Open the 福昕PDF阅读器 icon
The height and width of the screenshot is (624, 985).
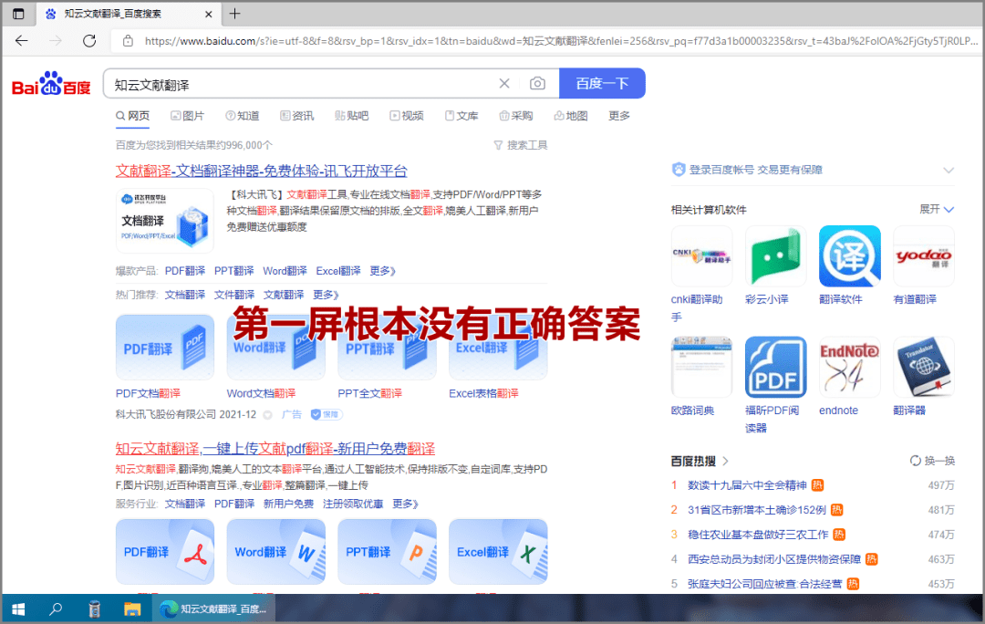pyautogui.click(x=776, y=368)
